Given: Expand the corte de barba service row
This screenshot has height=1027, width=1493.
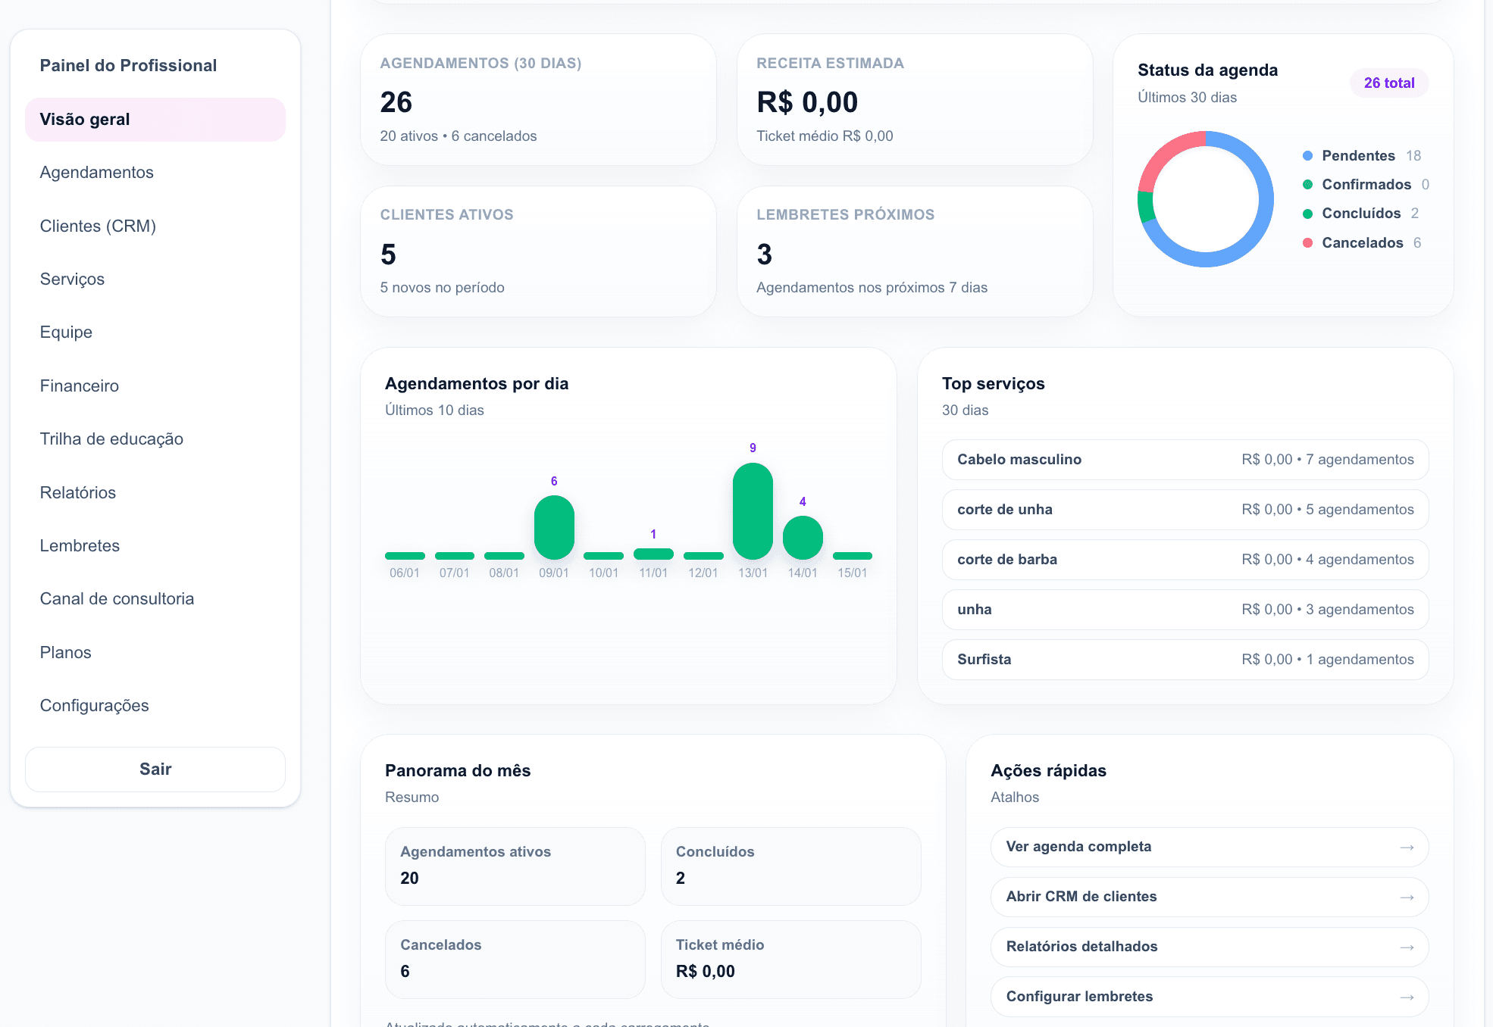Looking at the screenshot, I should coord(1185,559).
